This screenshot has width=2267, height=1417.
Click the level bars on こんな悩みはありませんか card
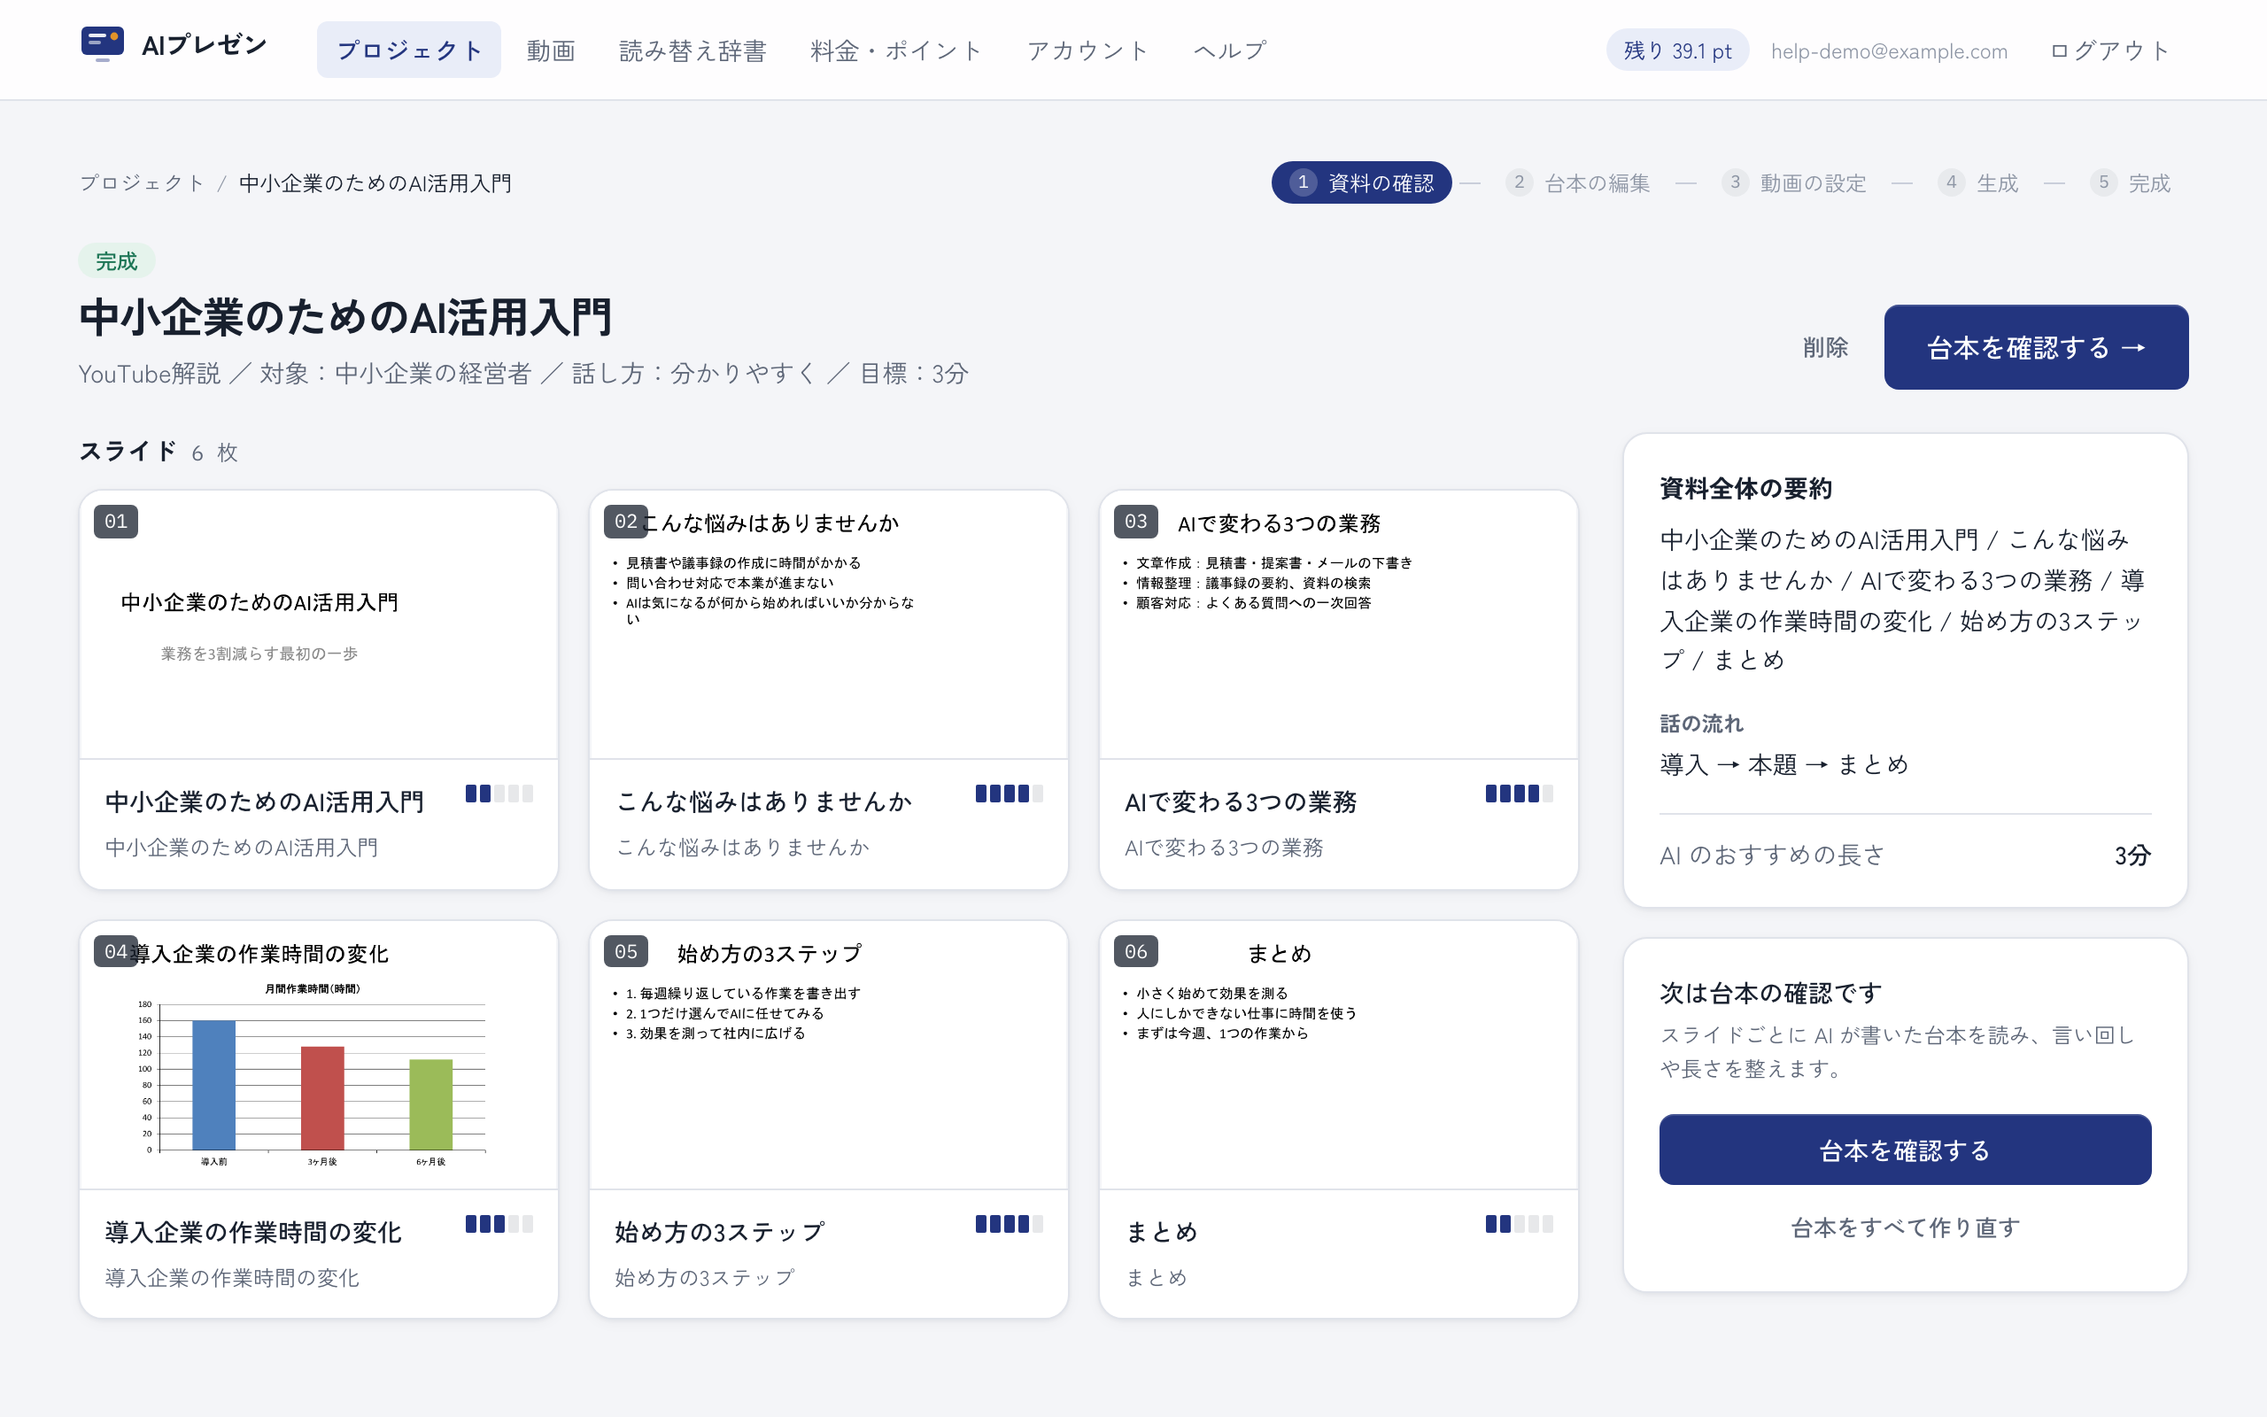[1009, 794]
